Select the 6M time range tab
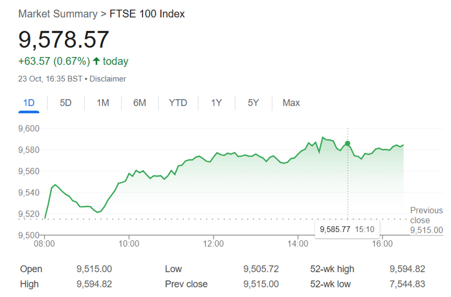 coord(139,103)
